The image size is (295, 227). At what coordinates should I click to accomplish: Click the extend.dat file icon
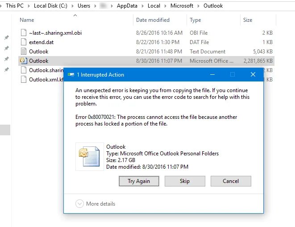pos(24,42)
